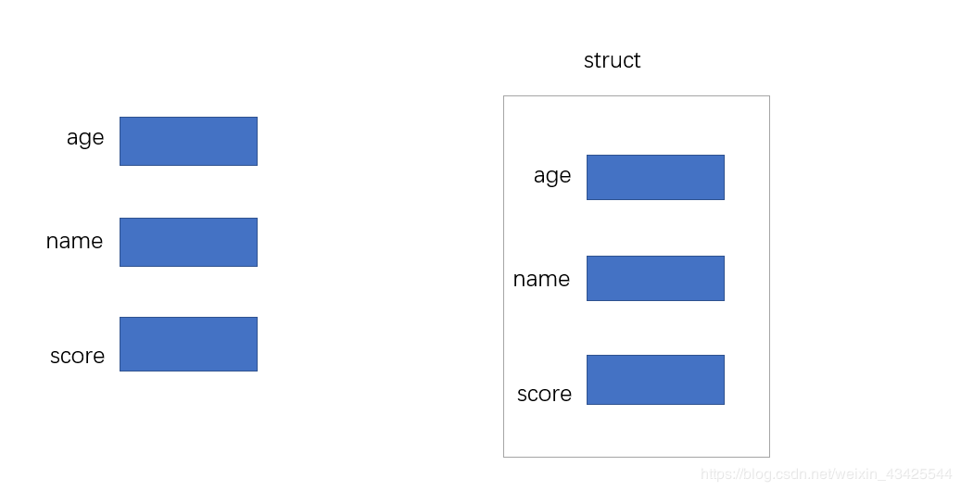Viewport: 961px width, 491px height.
Task: Click the standalone age blue rectangle on left
Action: [x=188, y=141]
